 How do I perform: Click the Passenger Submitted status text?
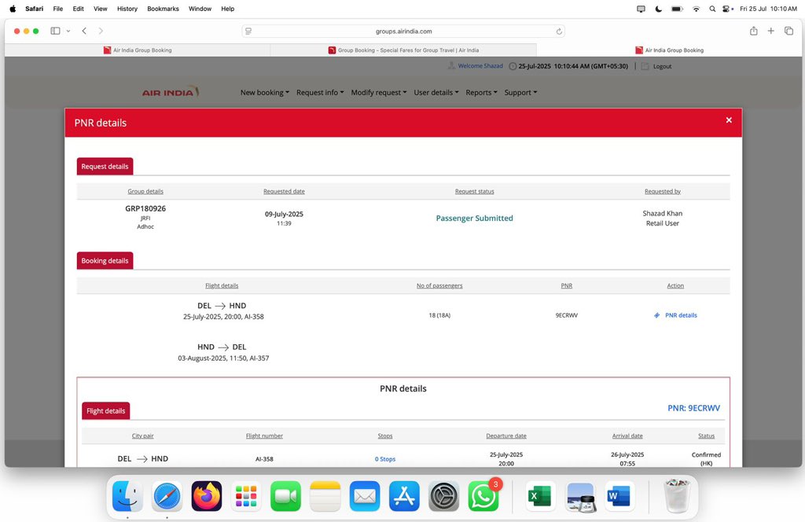point(474,218)
